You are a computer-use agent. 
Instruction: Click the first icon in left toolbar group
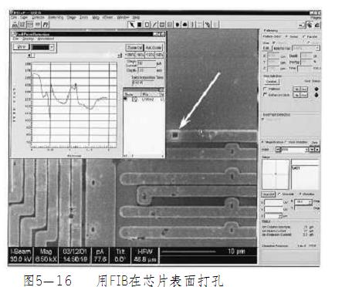[15, 25]
